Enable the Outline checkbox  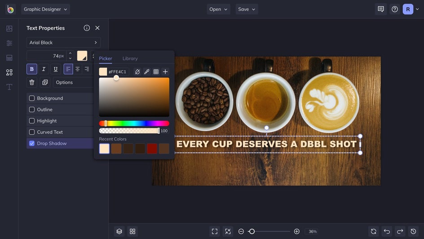pos(31,110)
